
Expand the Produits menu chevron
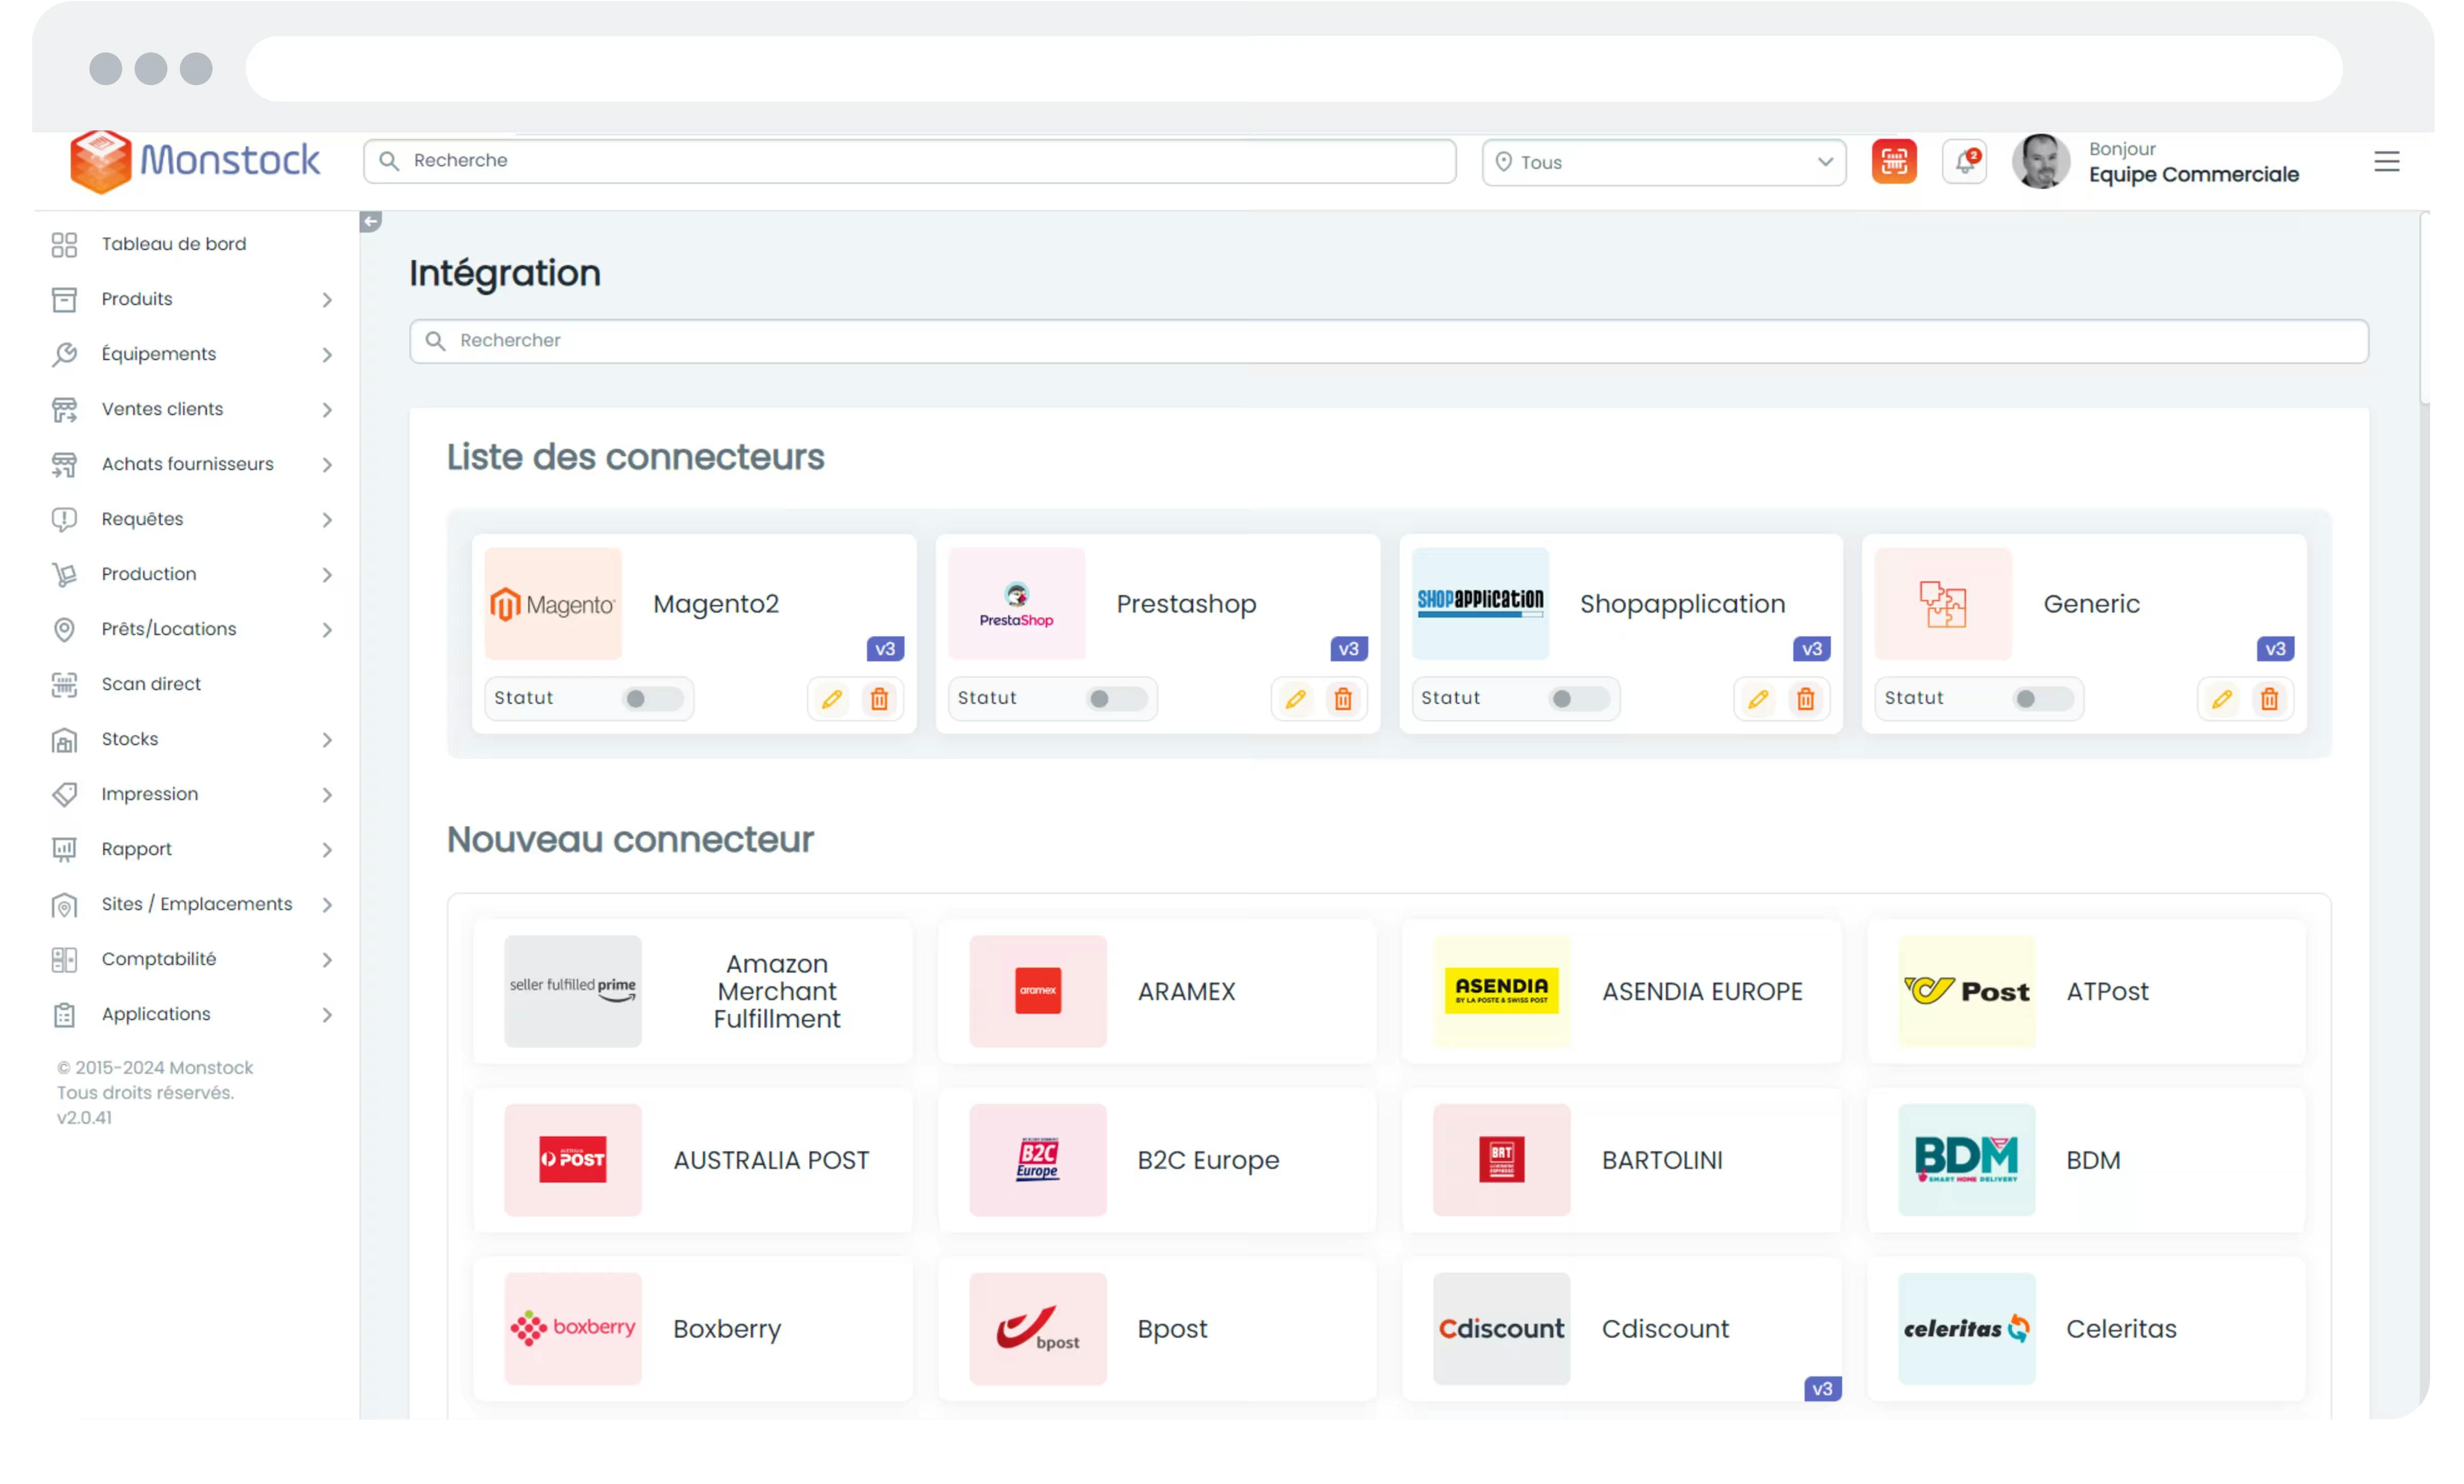tap(327, 300)
